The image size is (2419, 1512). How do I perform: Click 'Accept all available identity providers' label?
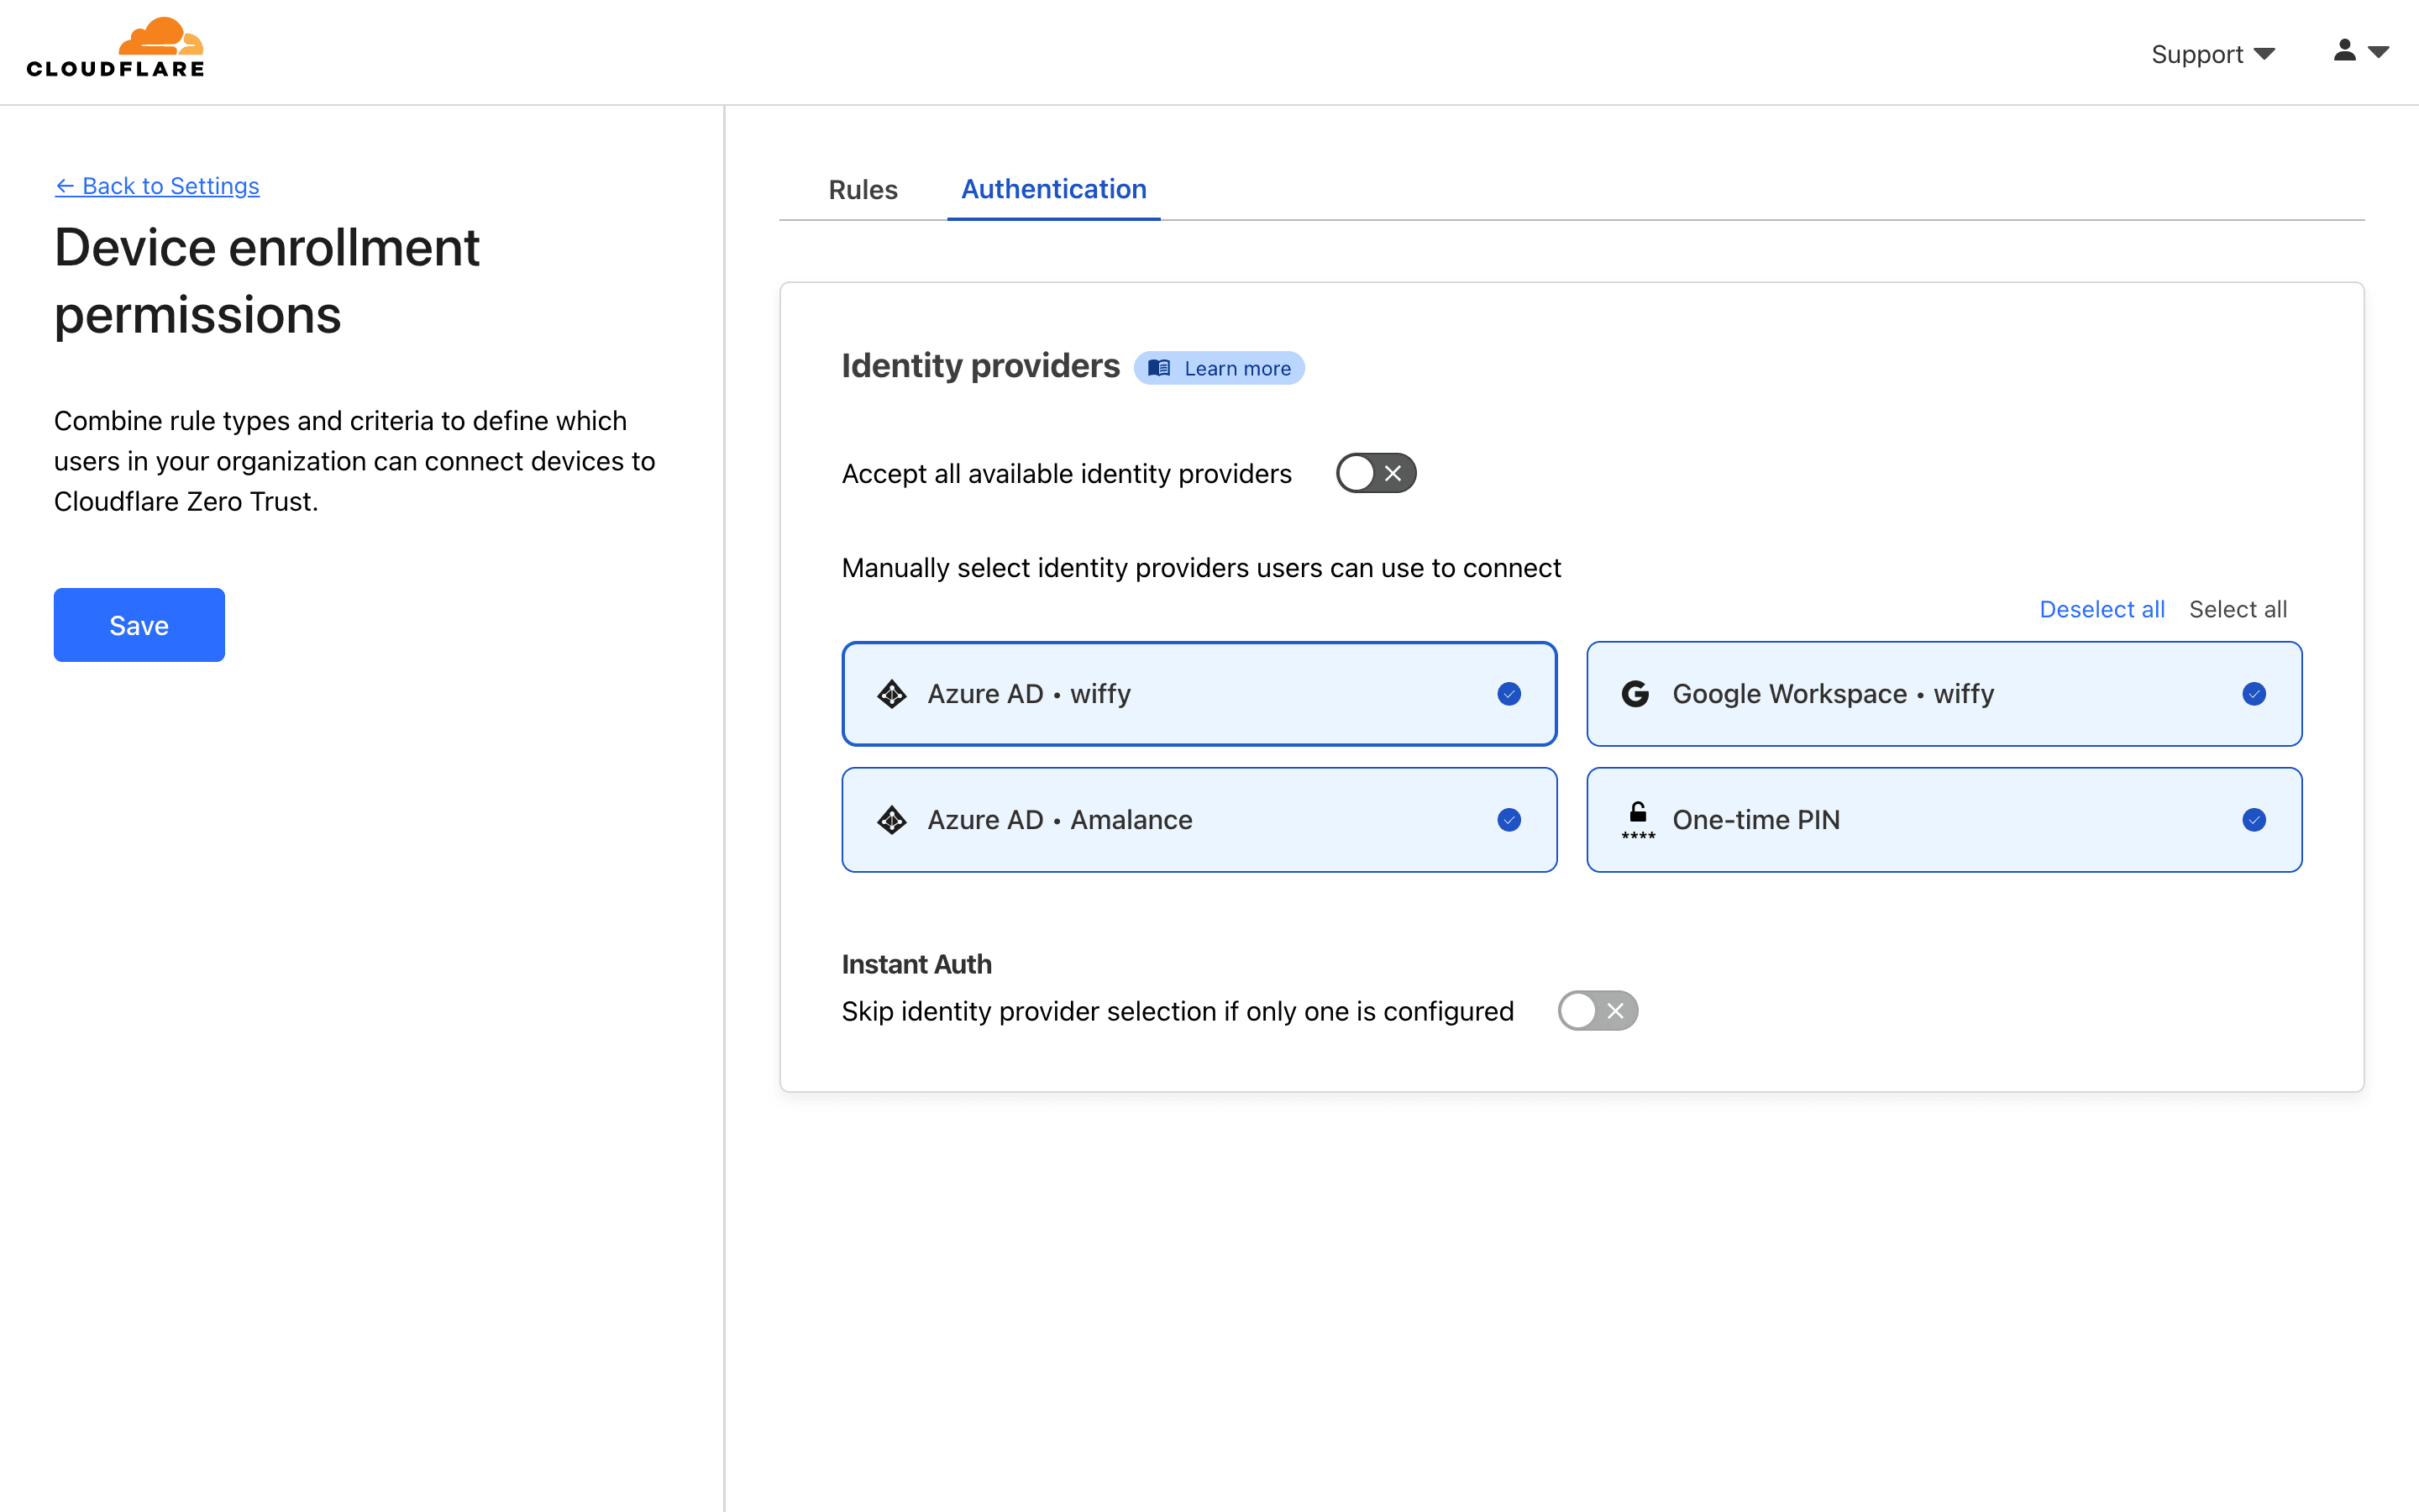pyautogui.click(x=1067, y=474)
